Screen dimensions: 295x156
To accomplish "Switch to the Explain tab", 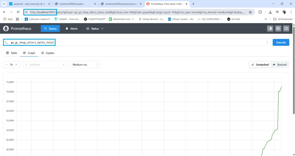I will 48,53.
